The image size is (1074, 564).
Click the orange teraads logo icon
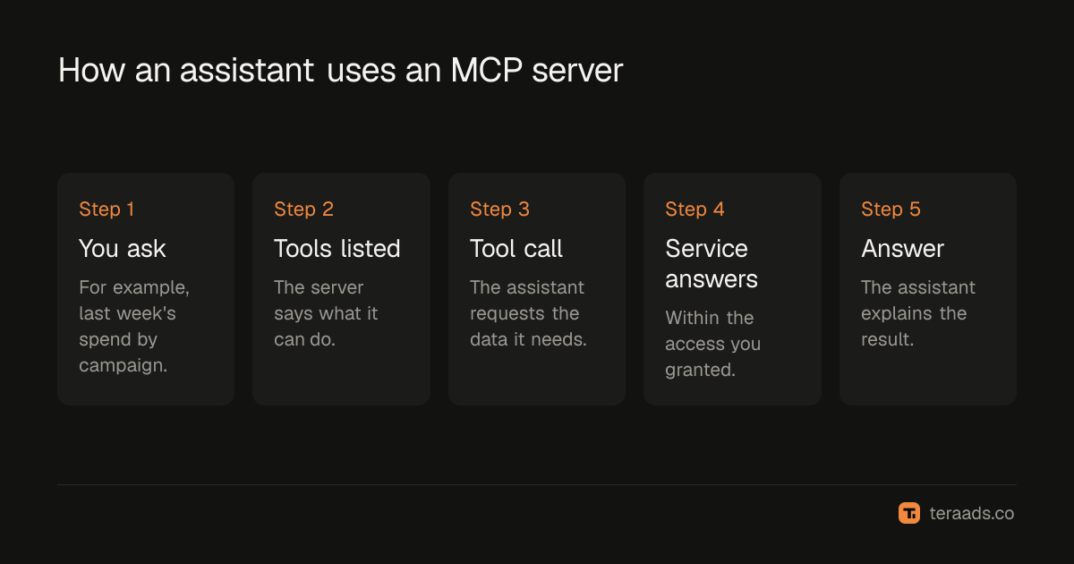coord(909,513)
